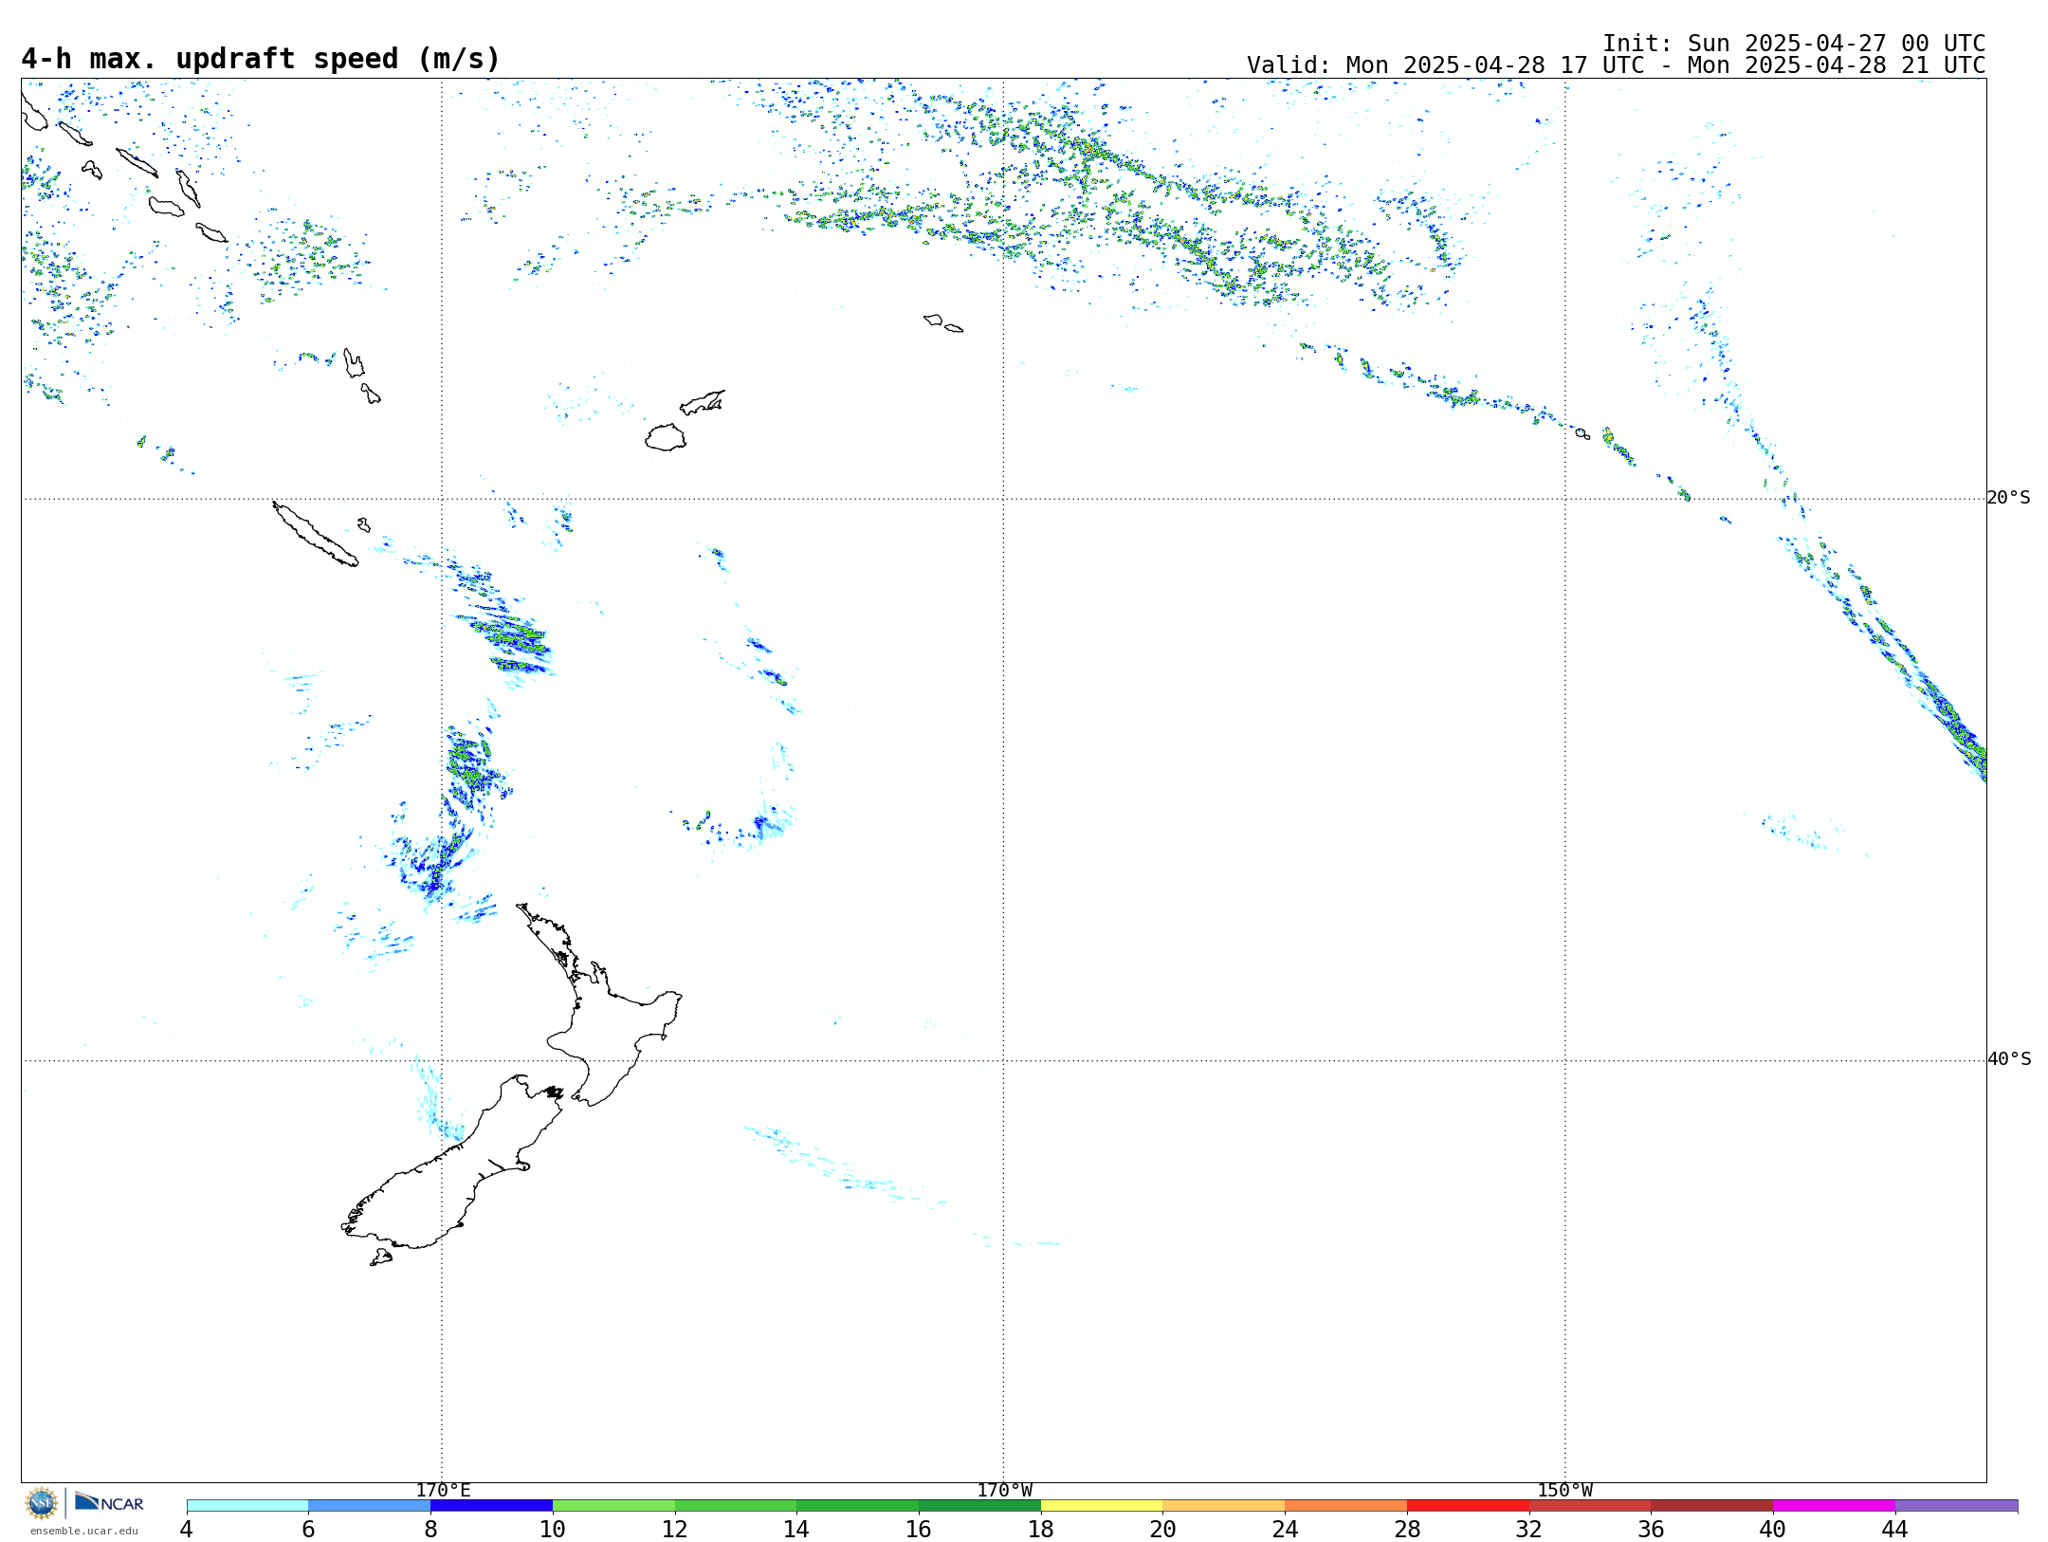Select the green 12-14 colorbar segment
The image size is (2048, 1542).
[x=736, y=1506]
